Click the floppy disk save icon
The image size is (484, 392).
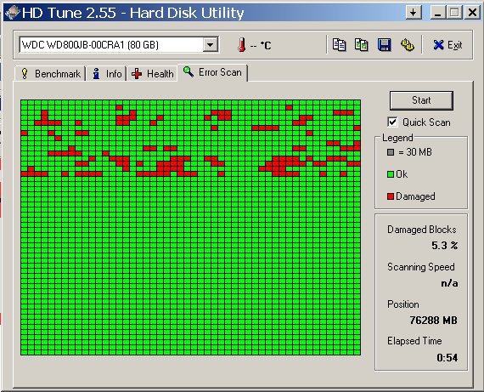(x=385, y=45)
